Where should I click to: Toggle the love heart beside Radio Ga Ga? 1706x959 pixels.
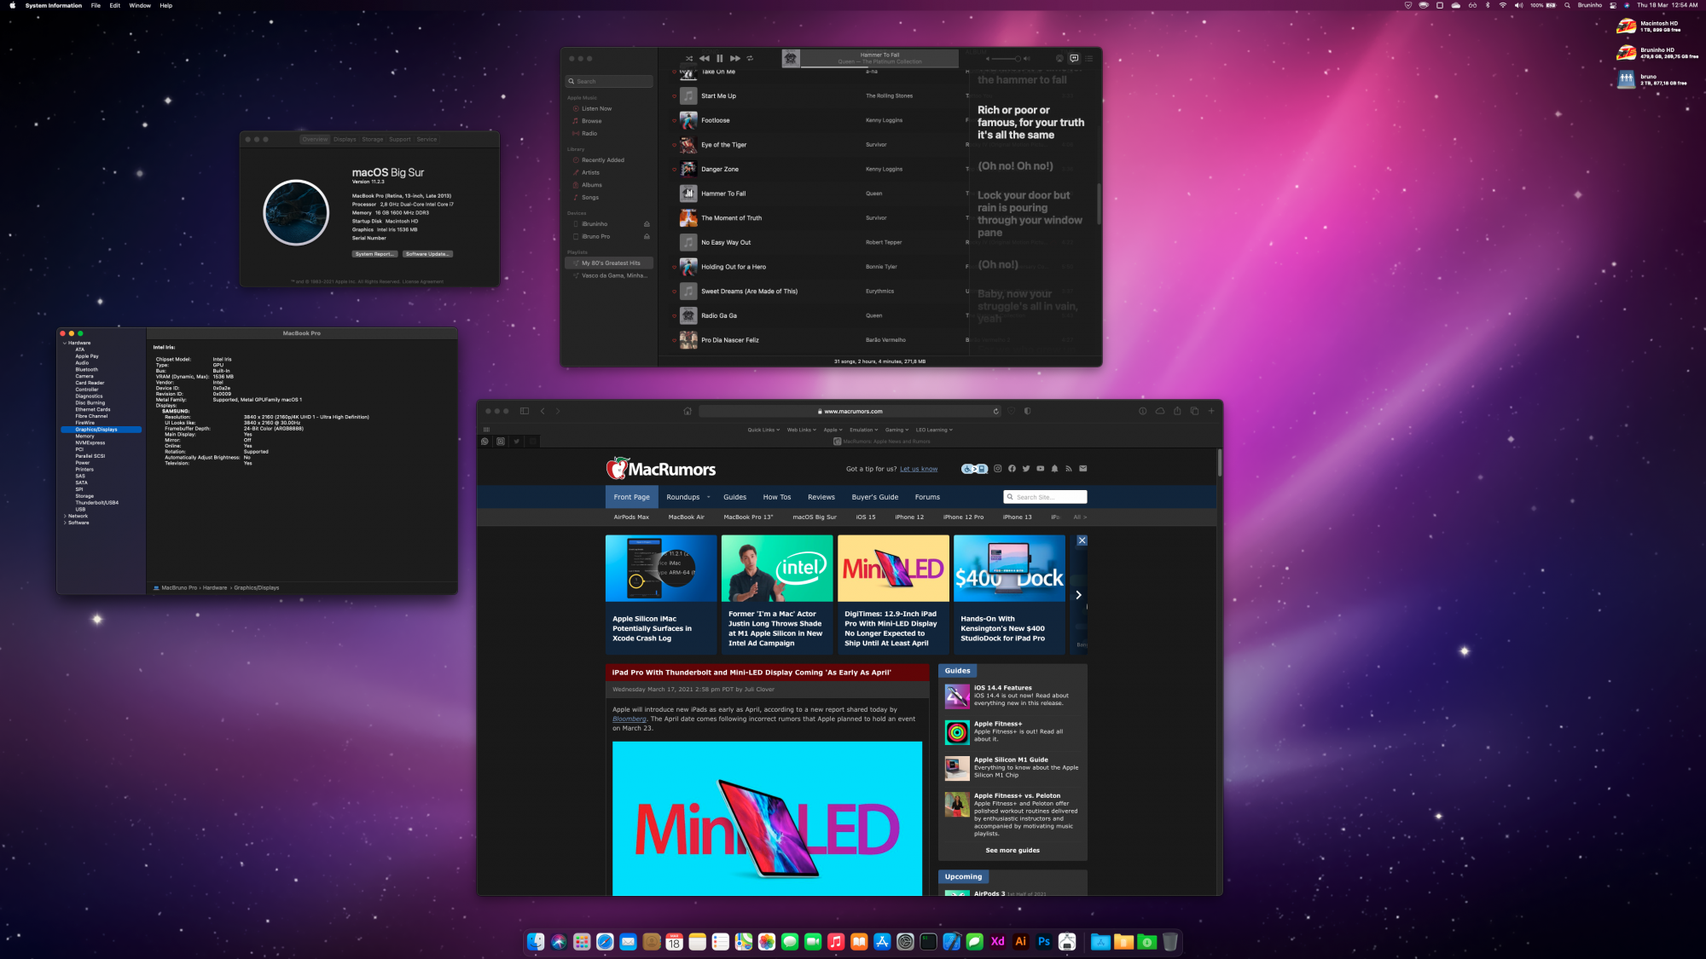[x=674, y=316]
